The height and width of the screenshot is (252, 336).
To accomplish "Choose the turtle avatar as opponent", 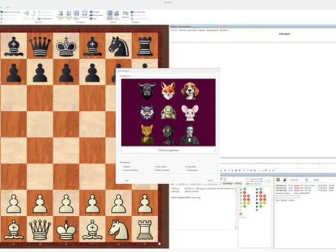I will tap(168, 112).
